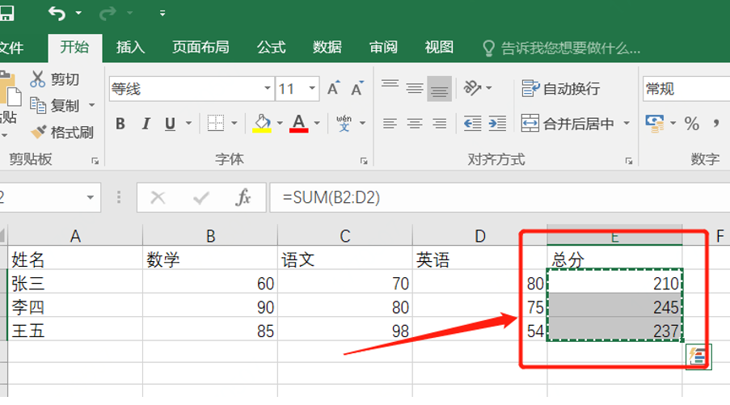This screenshot has height=405, width=730.
Task: Apply red font color A
Action: point(298,124)
